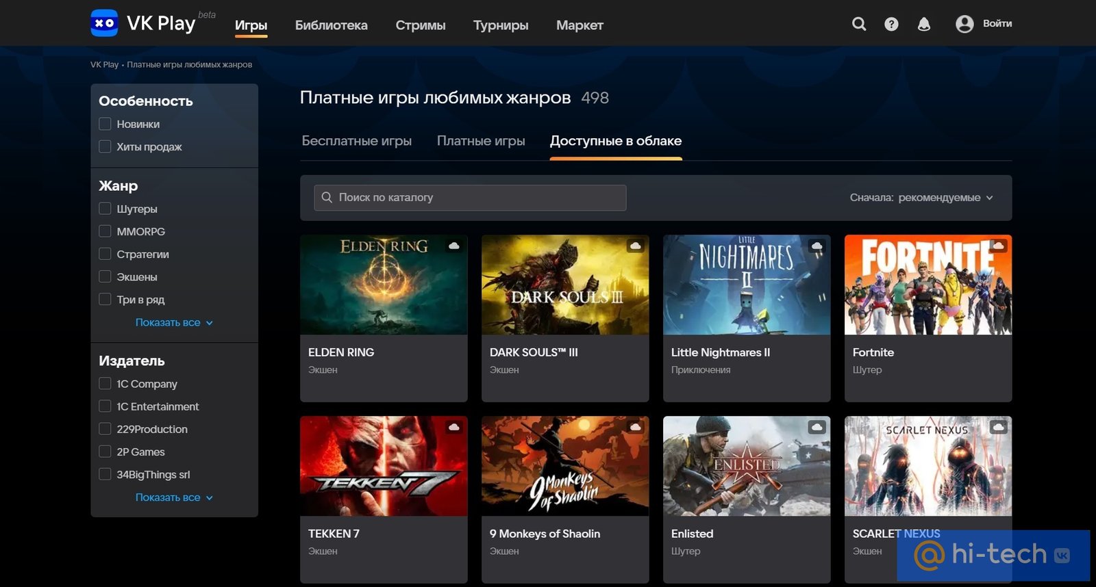This screenshot has width=1096, height=587.
Task: Click the 498 games count
Action: coord(595,98)
